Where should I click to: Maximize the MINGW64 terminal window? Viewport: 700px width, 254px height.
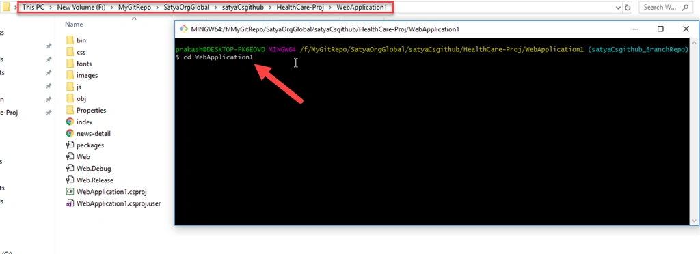660,29
